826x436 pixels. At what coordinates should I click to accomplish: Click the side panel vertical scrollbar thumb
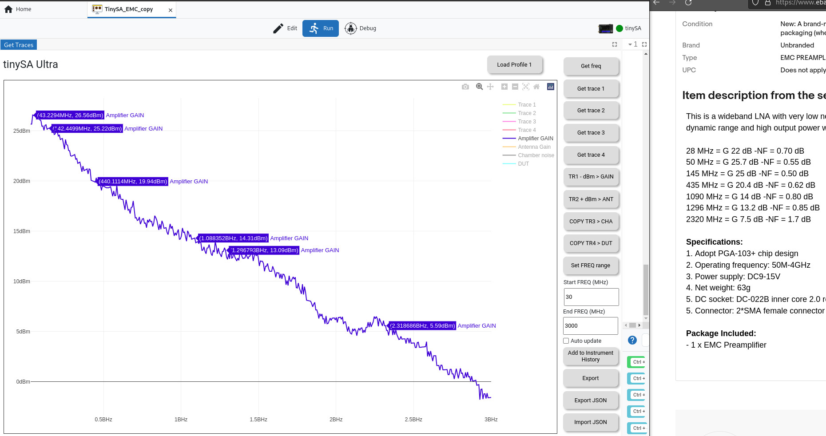click(x=646, y=289)
